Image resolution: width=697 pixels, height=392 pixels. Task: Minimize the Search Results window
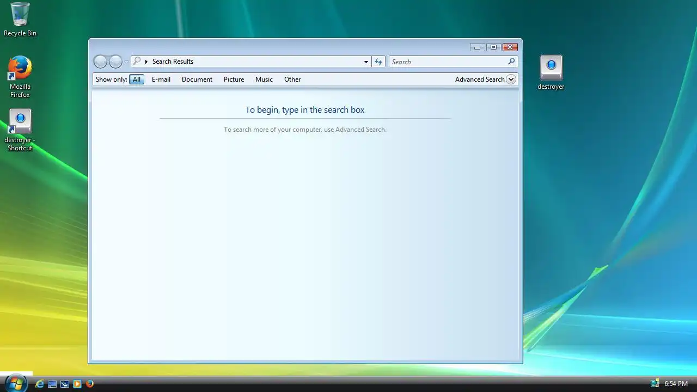point(477,47)
